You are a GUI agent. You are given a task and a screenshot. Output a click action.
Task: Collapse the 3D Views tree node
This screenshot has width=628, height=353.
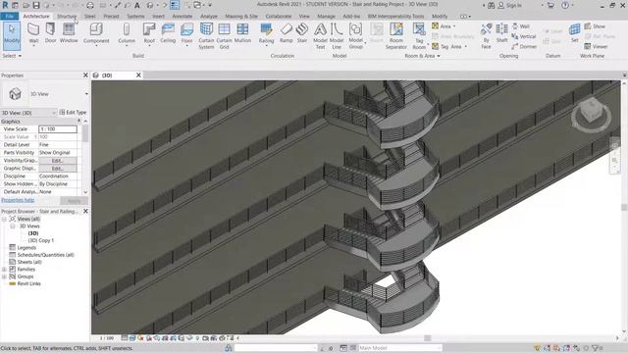tap(13, 227)
